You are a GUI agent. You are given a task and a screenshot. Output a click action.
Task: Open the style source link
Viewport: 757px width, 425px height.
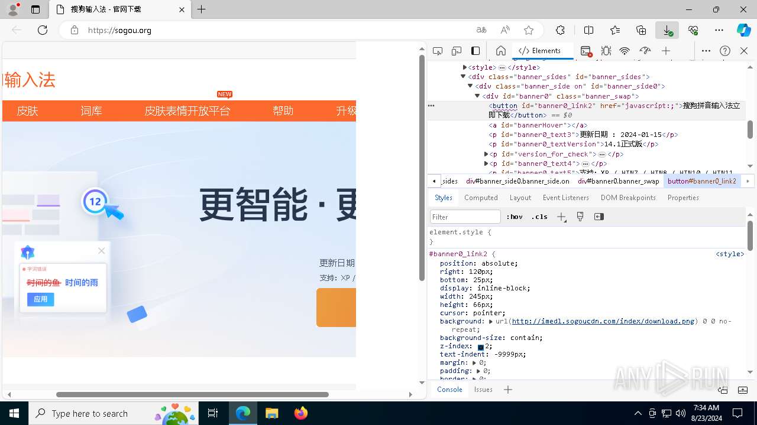pyautogui.click(x=730, y=254)
